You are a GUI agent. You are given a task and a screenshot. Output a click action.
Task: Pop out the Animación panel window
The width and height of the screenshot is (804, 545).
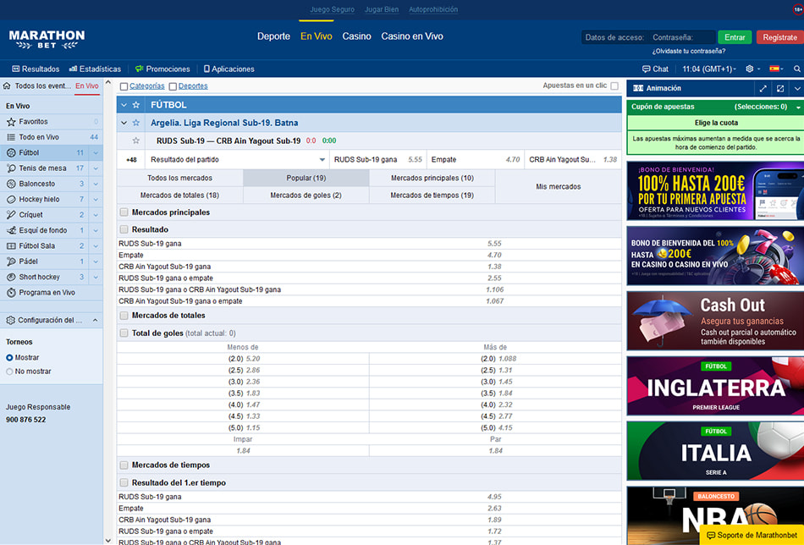pyautogui.click(x=780, y=88)
